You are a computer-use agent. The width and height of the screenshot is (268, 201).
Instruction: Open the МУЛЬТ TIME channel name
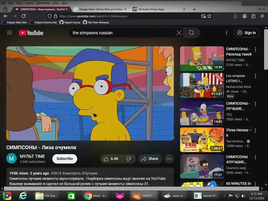click(x=32, y=157)
